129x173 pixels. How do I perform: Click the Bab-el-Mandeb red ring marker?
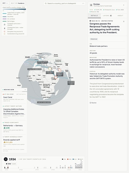coord(56,77)
